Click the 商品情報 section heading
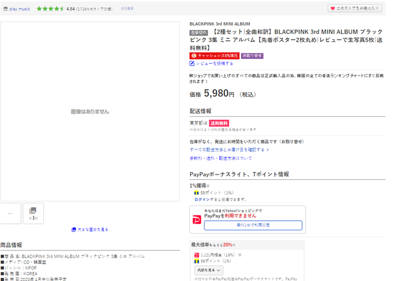Image resolution: width=397 pixels, height=281 pixels. (x=11, y=245)
